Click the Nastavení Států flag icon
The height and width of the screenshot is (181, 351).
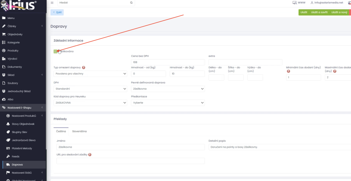pos(8,173)
